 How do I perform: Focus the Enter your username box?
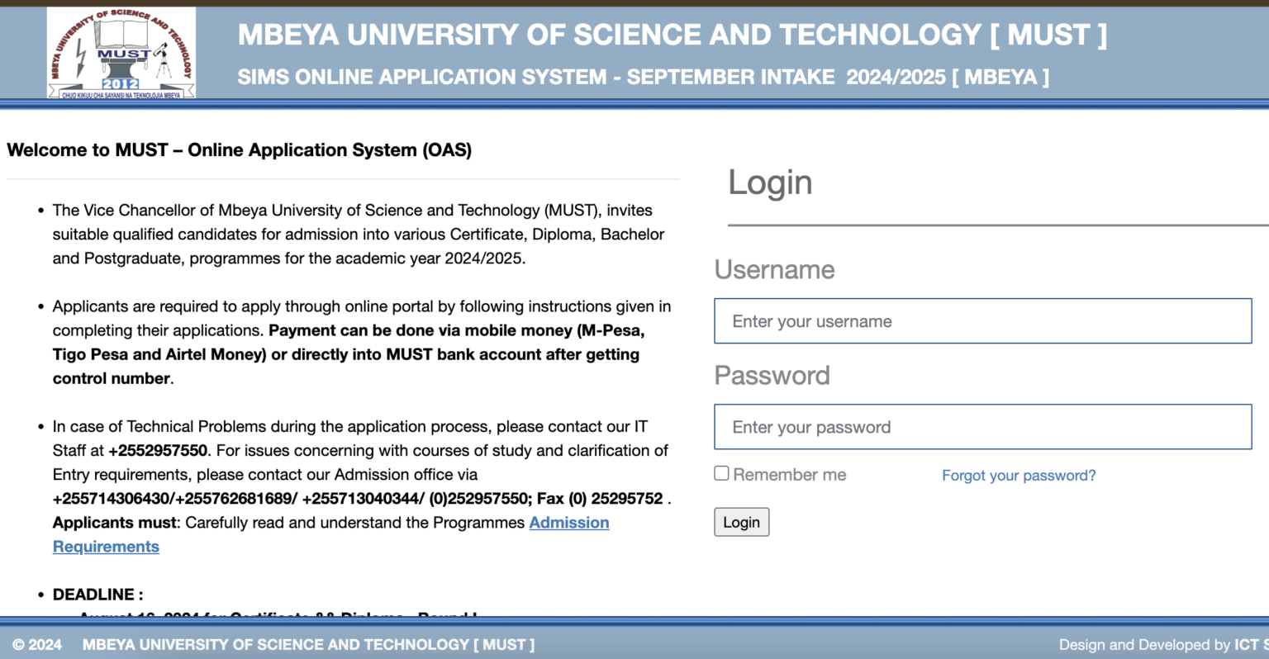coord(982,320)
